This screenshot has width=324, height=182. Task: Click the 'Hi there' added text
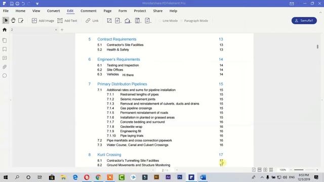[128, 75]
